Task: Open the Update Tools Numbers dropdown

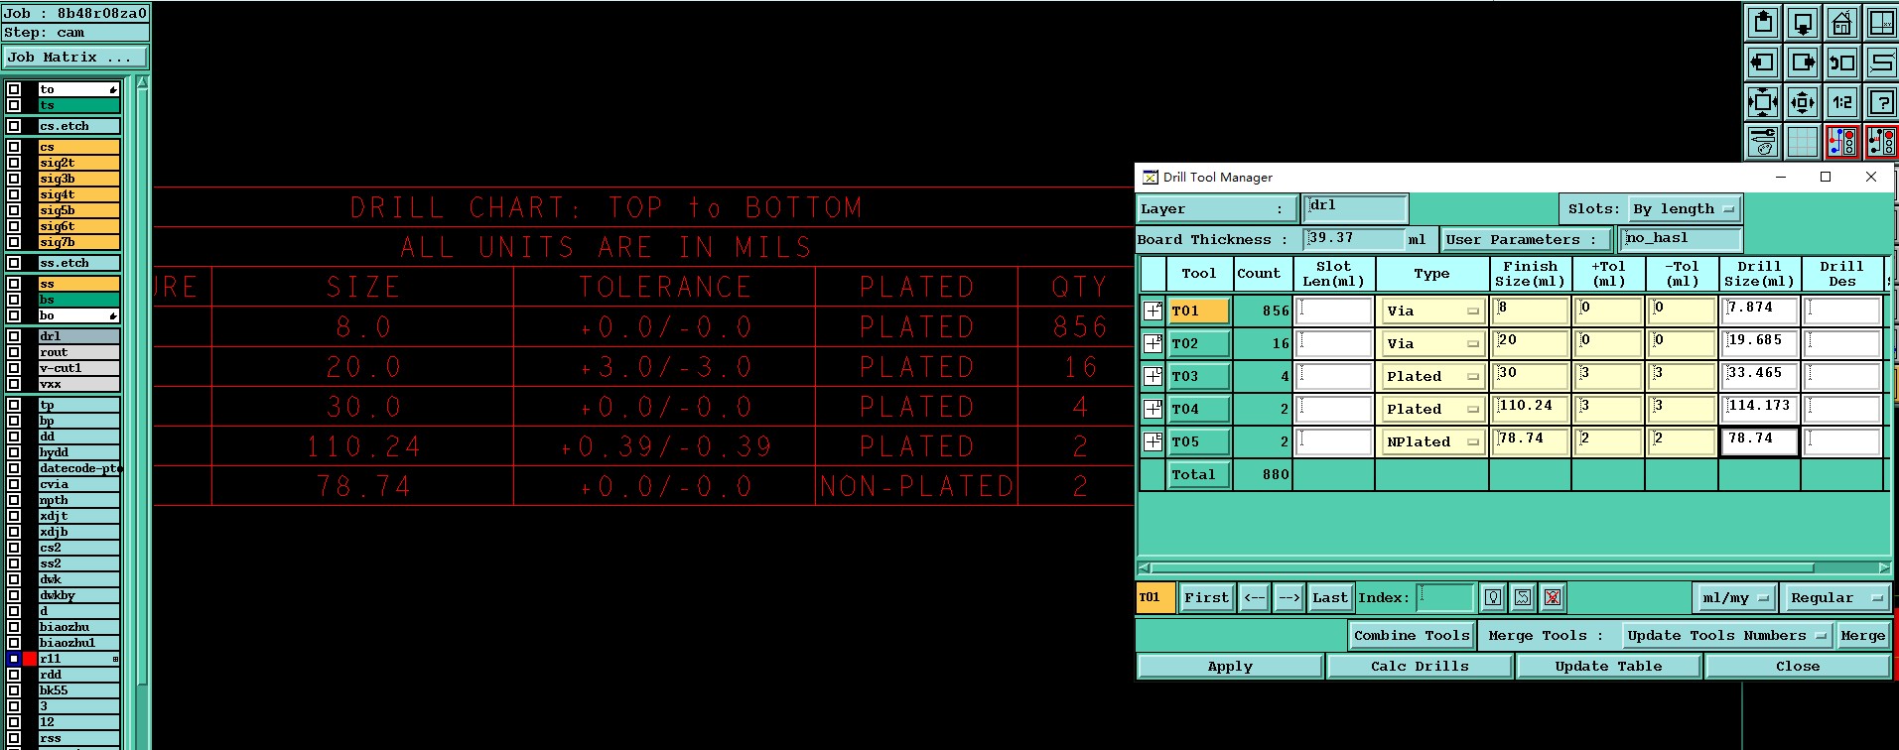Action: tap(1726, 635)
